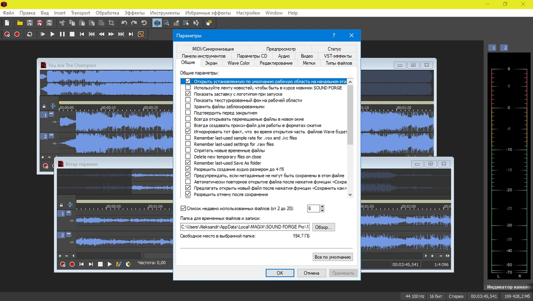Click the Play button in the Ветер перемен window
This screenshot has width=533, height=301.
click(110, 264)
